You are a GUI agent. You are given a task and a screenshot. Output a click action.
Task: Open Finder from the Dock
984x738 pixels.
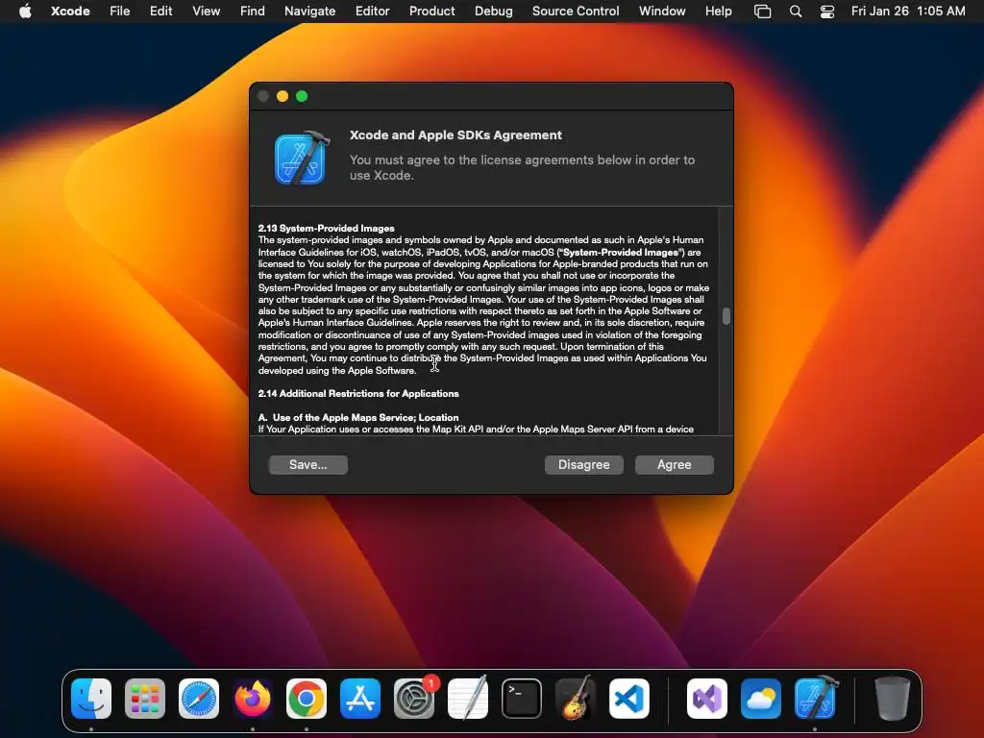pos(91,699)
